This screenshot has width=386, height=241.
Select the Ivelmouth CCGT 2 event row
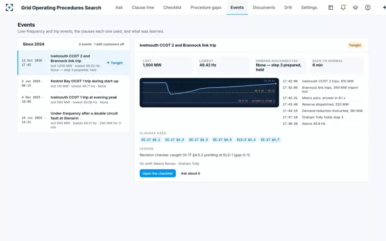pyautogui.click(x=74, y=63)
